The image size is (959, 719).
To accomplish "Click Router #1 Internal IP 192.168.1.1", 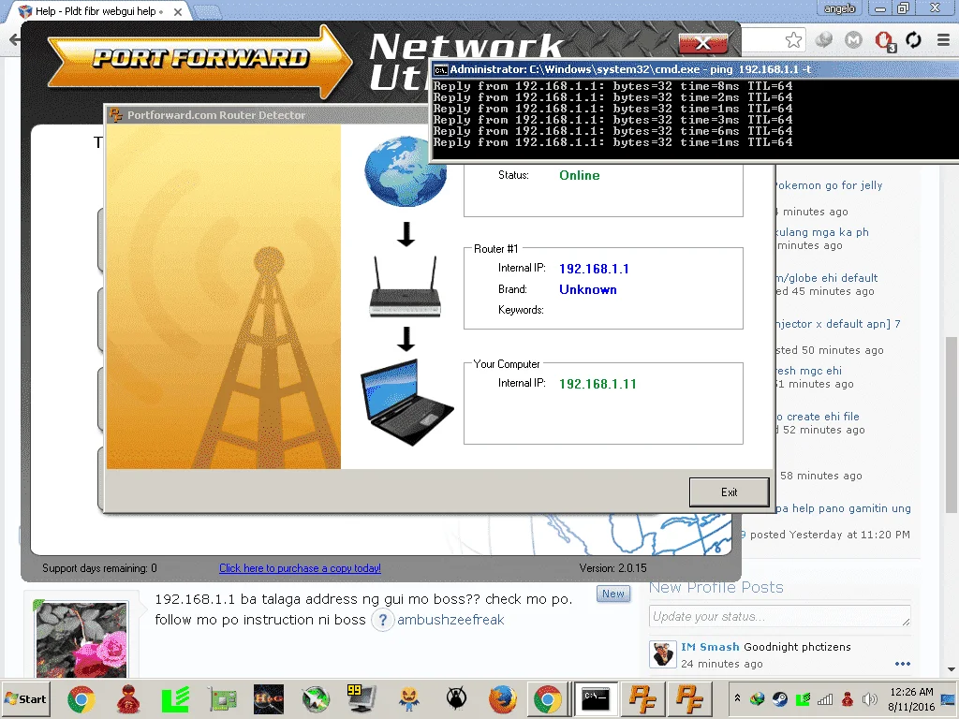I will click(x=594, y=269).
